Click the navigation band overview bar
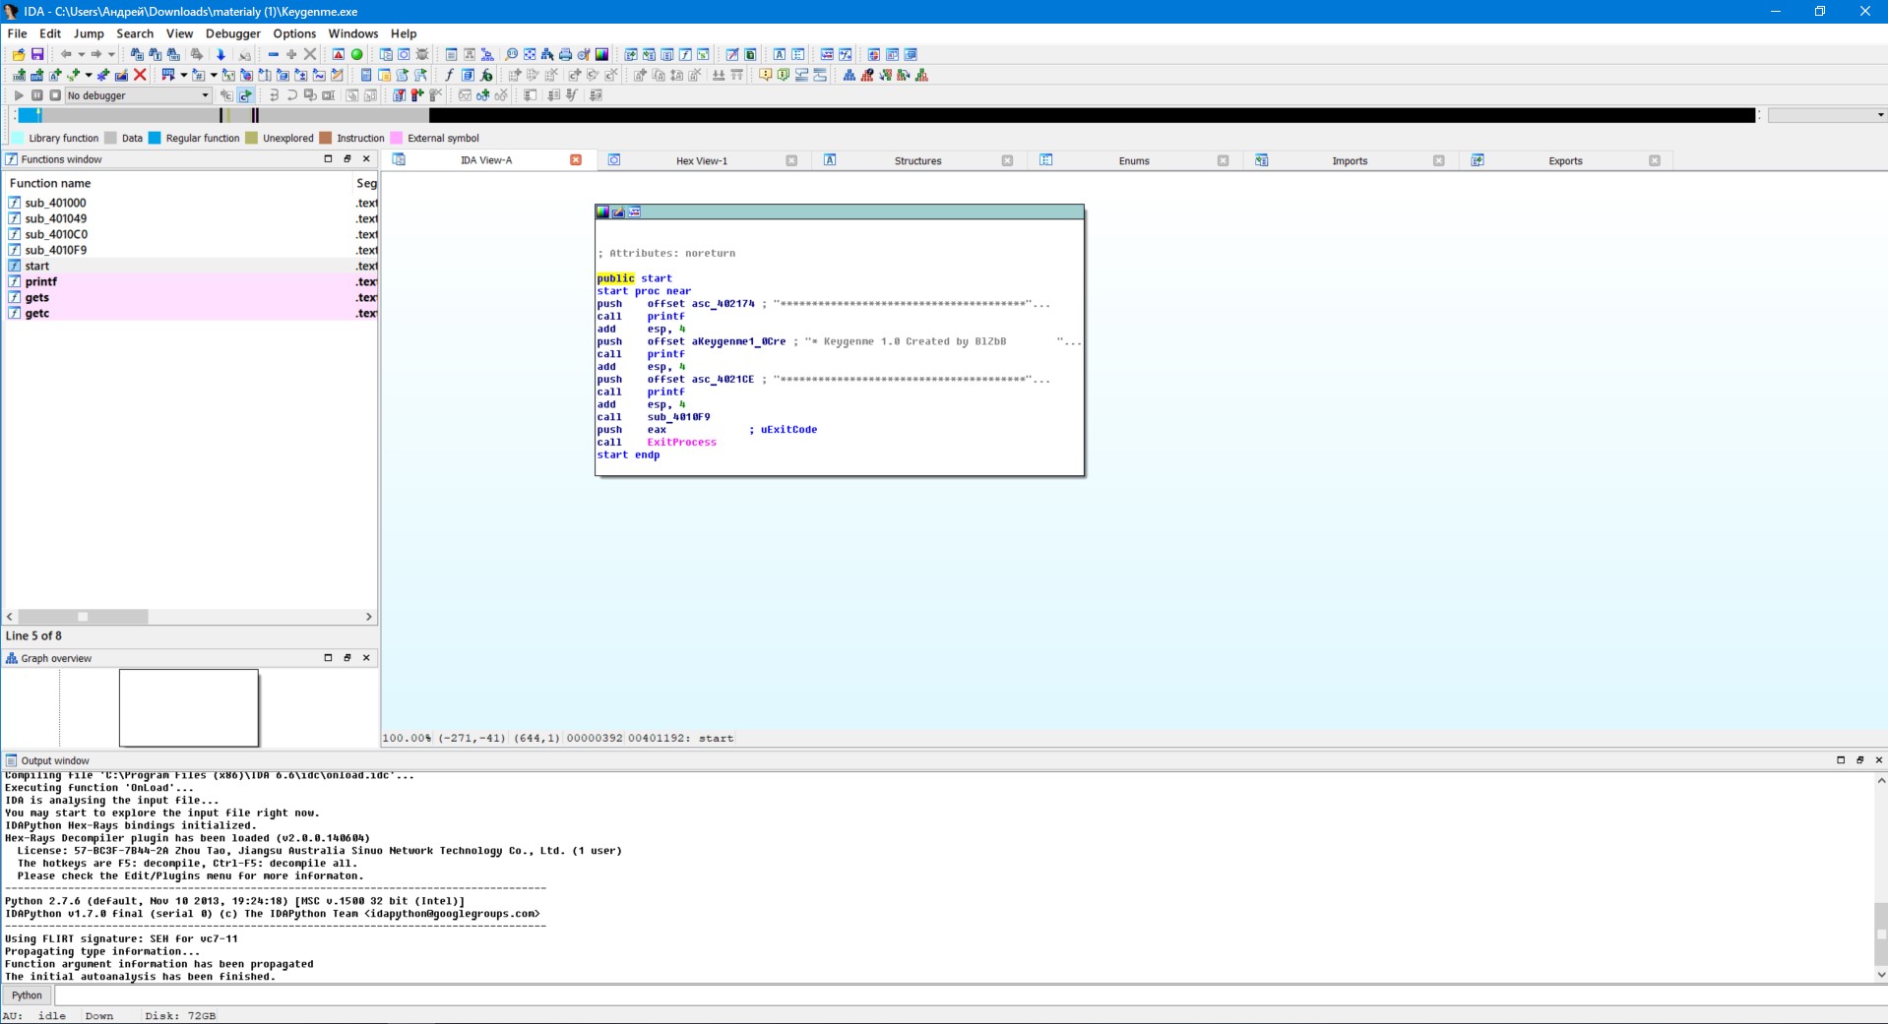Viewport: 1888px width, 1024px height. pyautogui.click(x=886, y=115)
